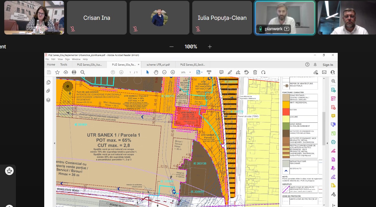The height and width of the screenshot is (207, 376).
Task: Switch to the scheme UTR_uri.pdf tab
Action: (158, 64)
